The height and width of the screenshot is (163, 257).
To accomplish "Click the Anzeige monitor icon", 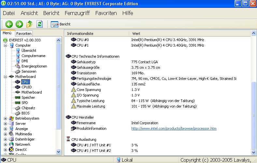I will pos(11,129).
